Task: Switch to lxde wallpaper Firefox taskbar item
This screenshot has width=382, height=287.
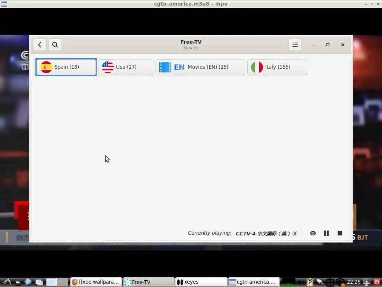Action: [96, 282]
